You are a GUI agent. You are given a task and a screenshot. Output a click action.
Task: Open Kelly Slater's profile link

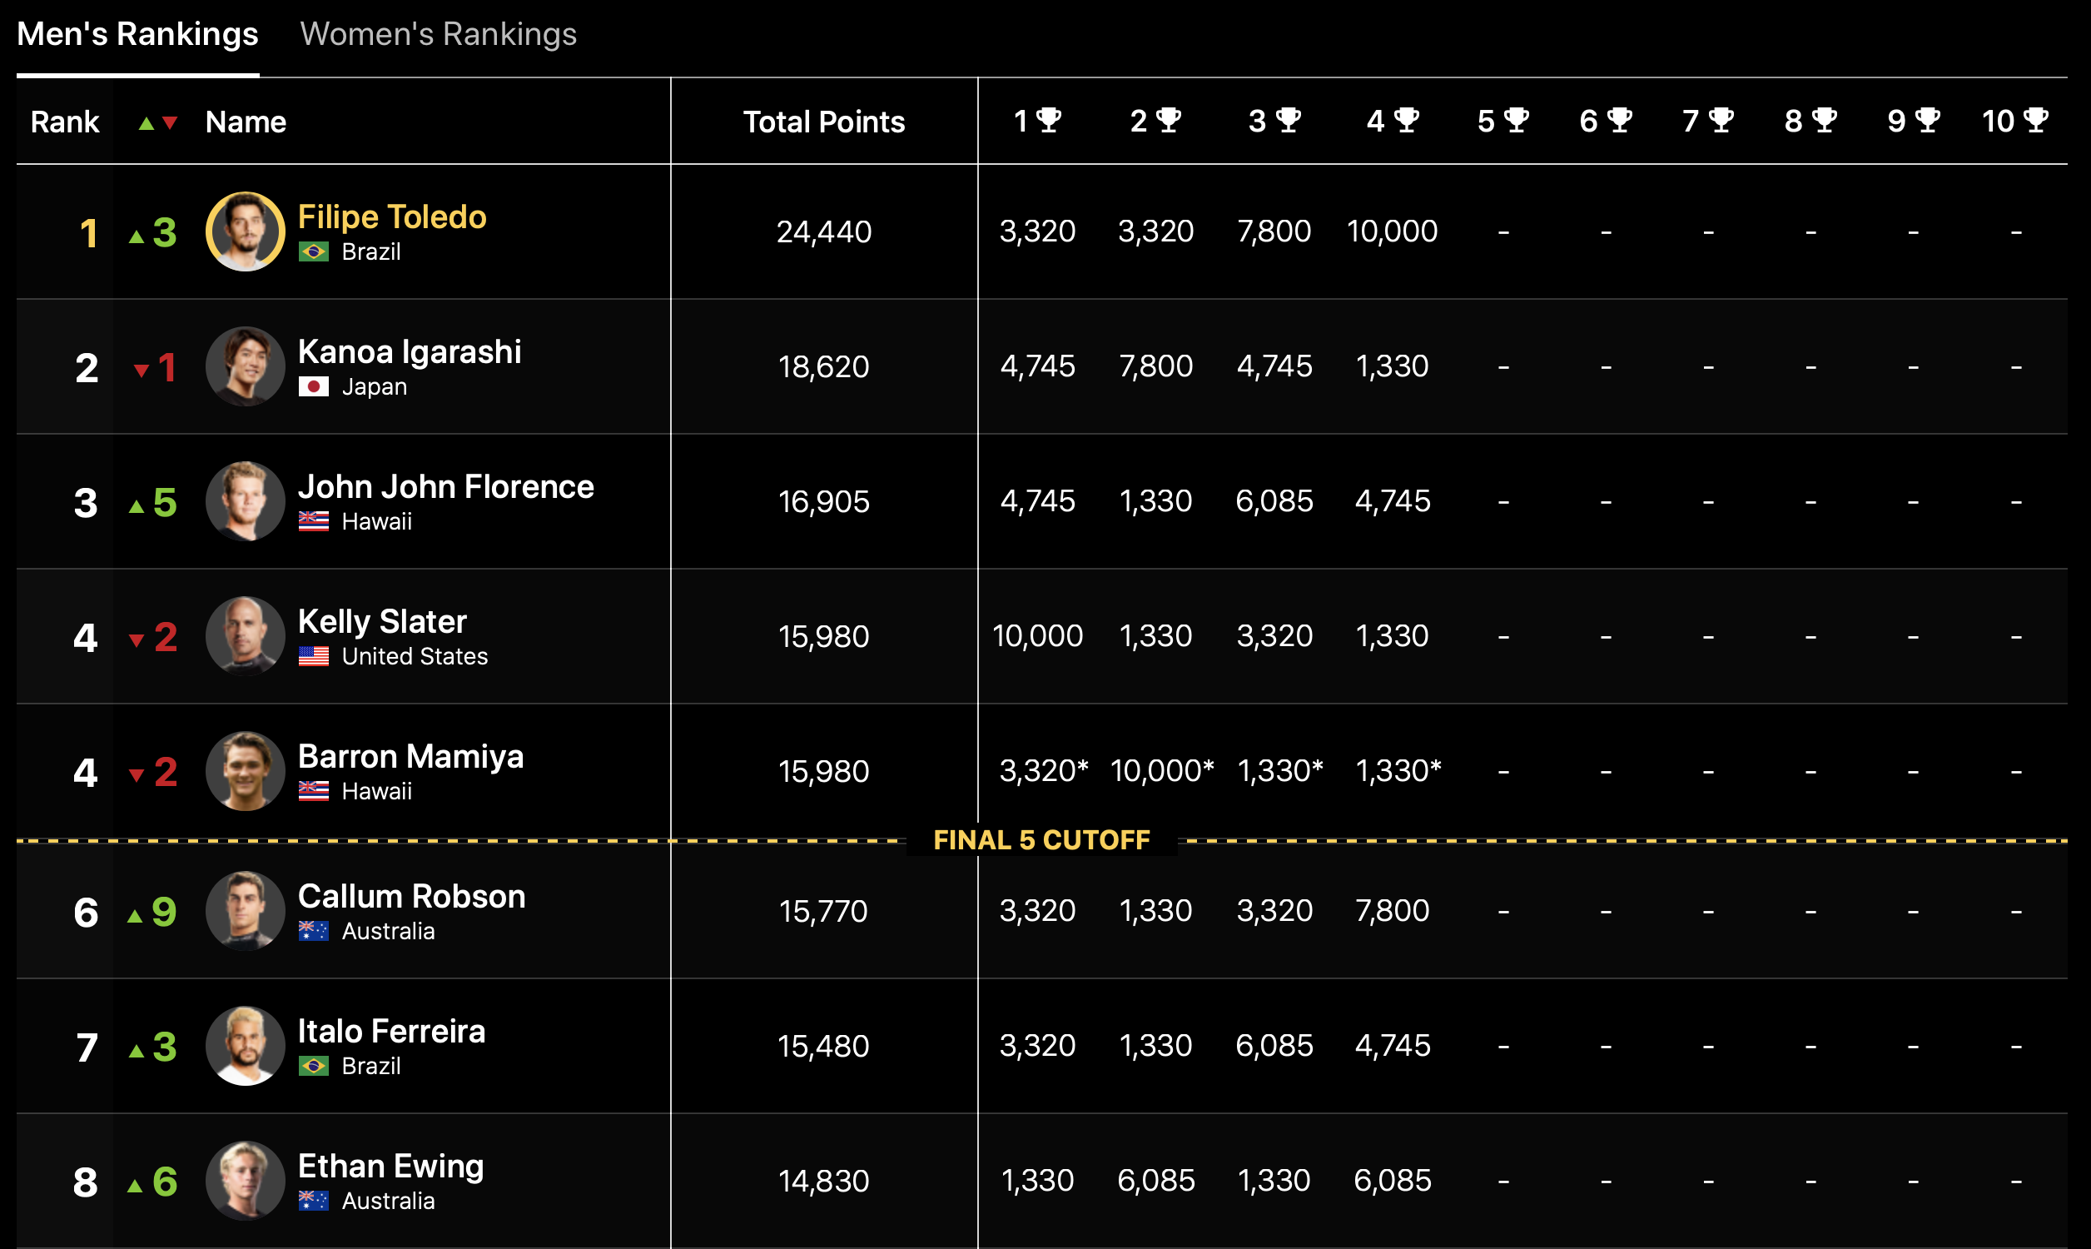(x=382, y=622)
